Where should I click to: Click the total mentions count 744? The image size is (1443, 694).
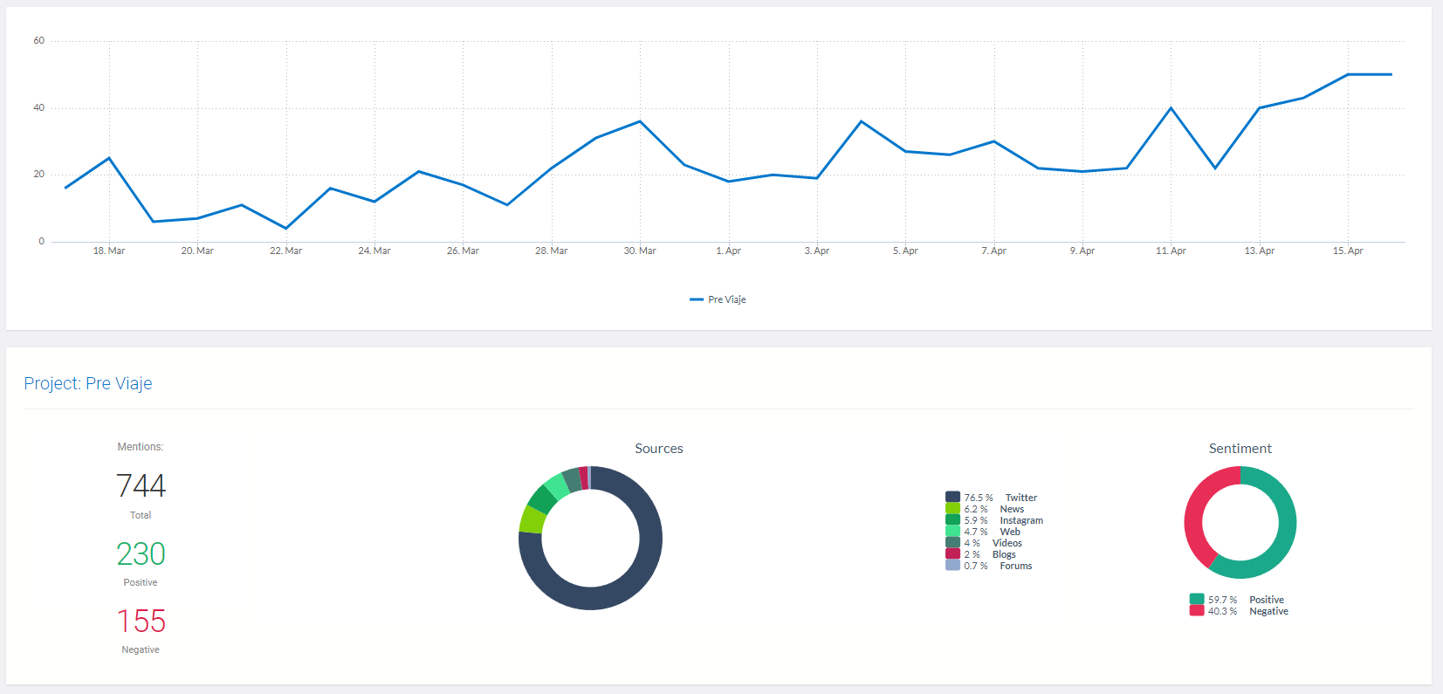141,485
